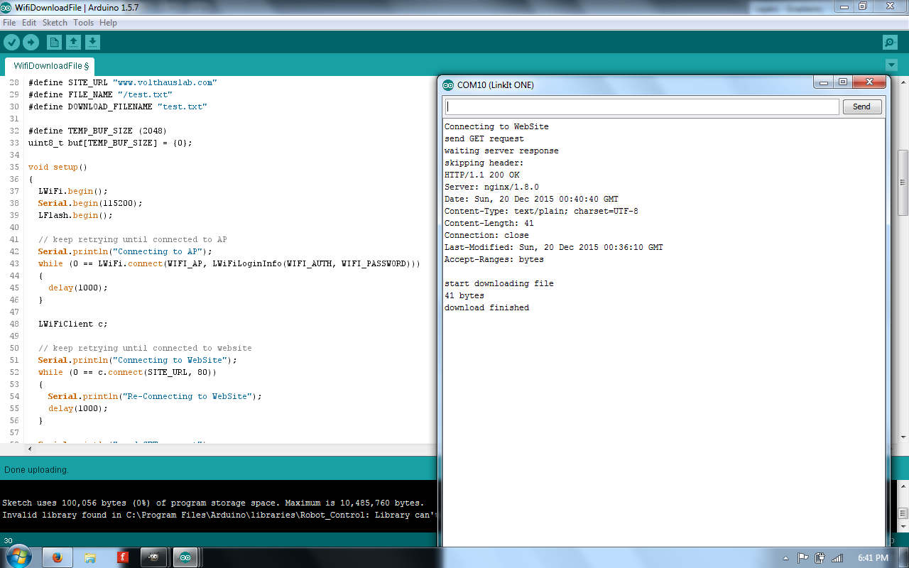The height and width of the screenshot is (568, 909).
Task: Click the editor vertical scrollbar down arrow
Action: pyautogui.click(x=903, y=437)
